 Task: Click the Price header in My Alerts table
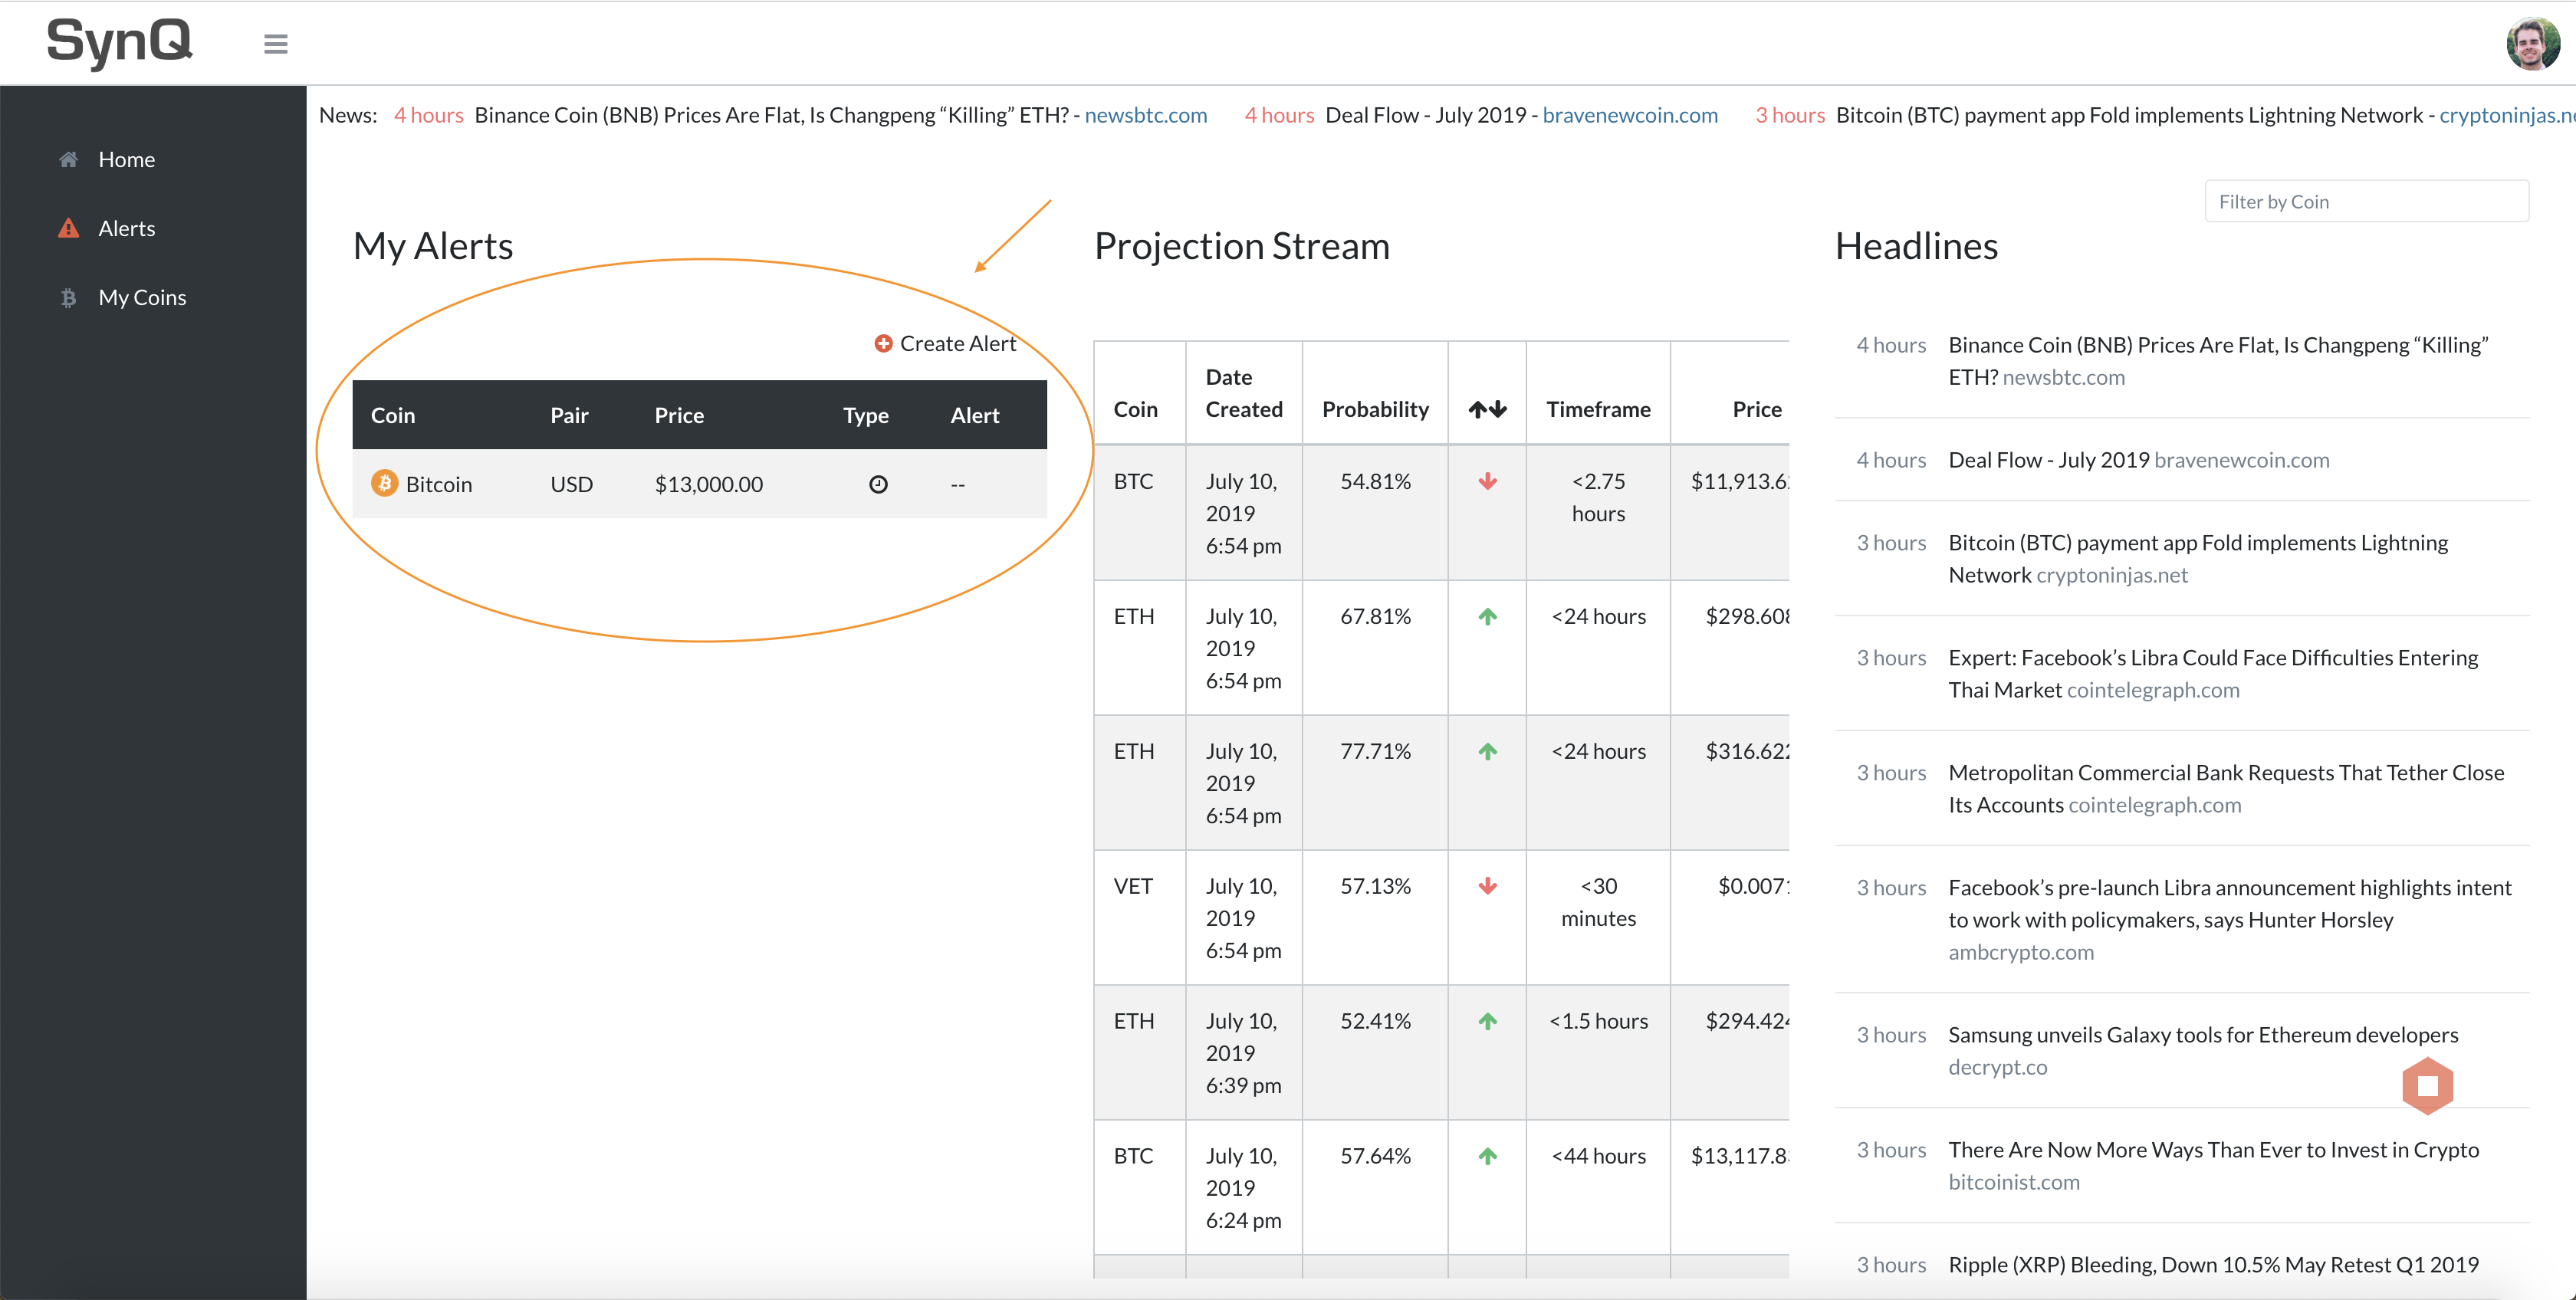pyautogui.click(x=679, y=415)
